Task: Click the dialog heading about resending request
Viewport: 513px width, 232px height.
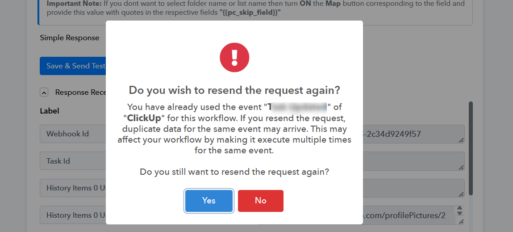Action: coord(234,90)
